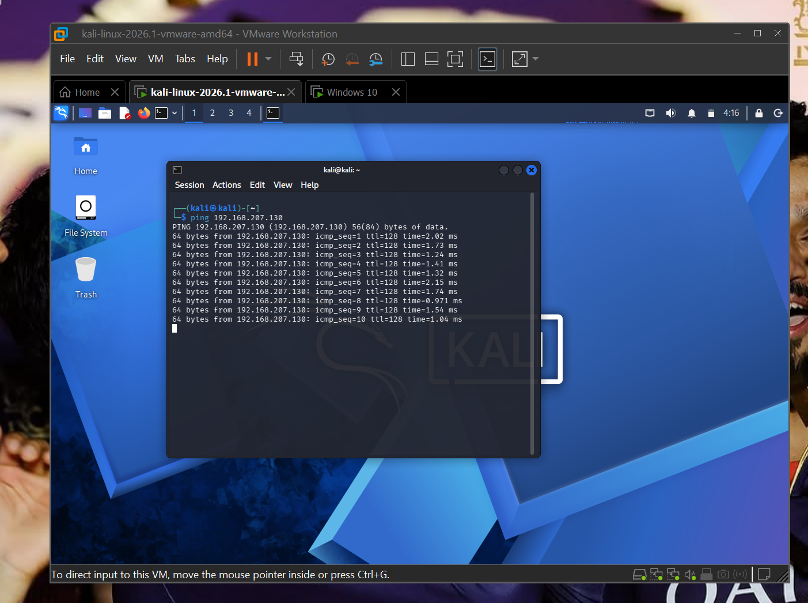Open the Tabs menu
The height and width of the screenshot is (603, 808).
pos(185,59)
